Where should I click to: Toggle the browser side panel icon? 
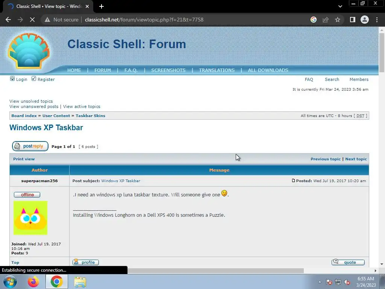coord(353,20)
